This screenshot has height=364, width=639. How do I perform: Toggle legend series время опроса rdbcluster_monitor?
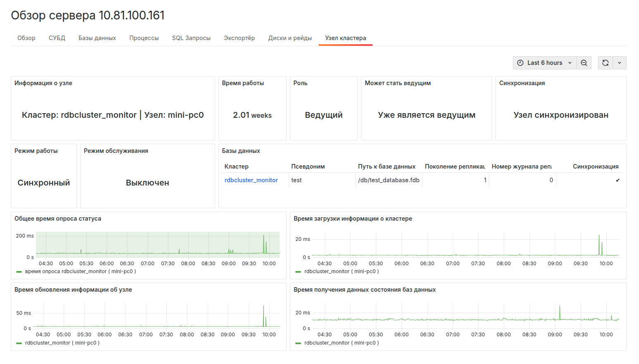(80, 271)
